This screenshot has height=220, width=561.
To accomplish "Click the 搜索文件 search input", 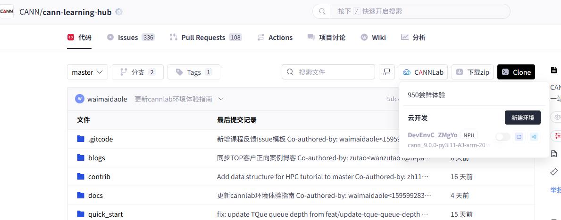I will click(328, 72).
